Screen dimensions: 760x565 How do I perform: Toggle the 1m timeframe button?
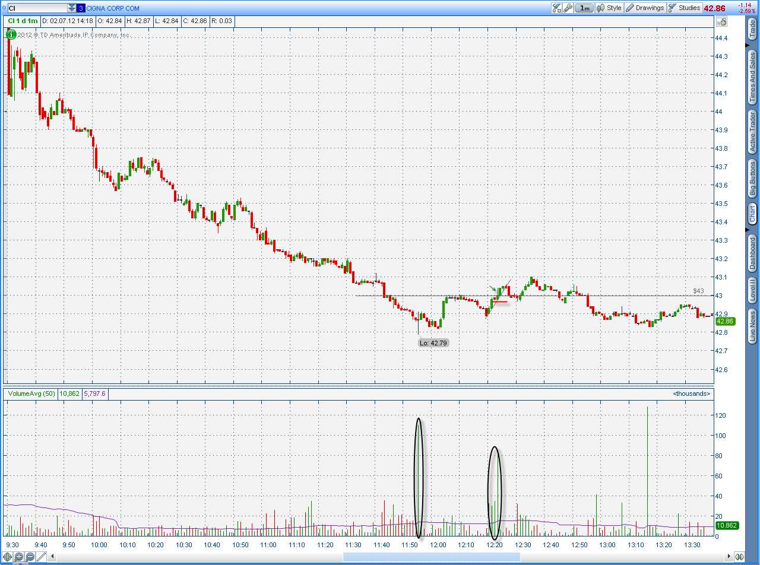coord(585,8)
